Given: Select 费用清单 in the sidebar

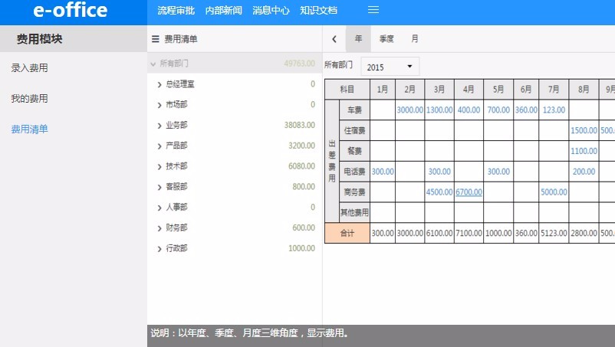Looking at the screenshot, I should click(29, 129).
